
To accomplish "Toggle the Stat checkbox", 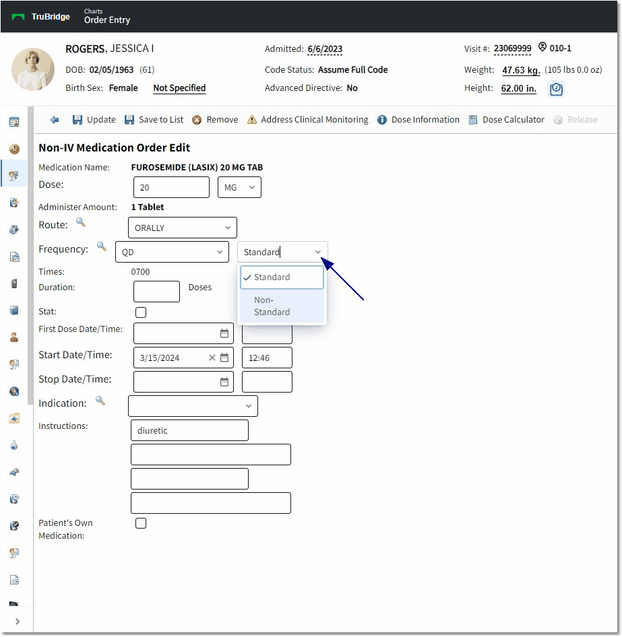I will [x=141, y=312].
